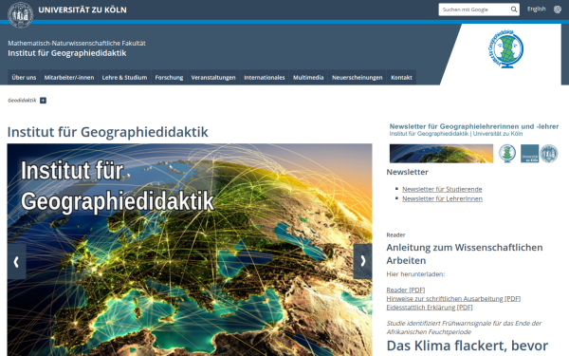Expand the Geodidaktik breadcrumb plus icon
The height and width of the screenshot is (356, 569).
pyautogui.click(x=43, y=101)
